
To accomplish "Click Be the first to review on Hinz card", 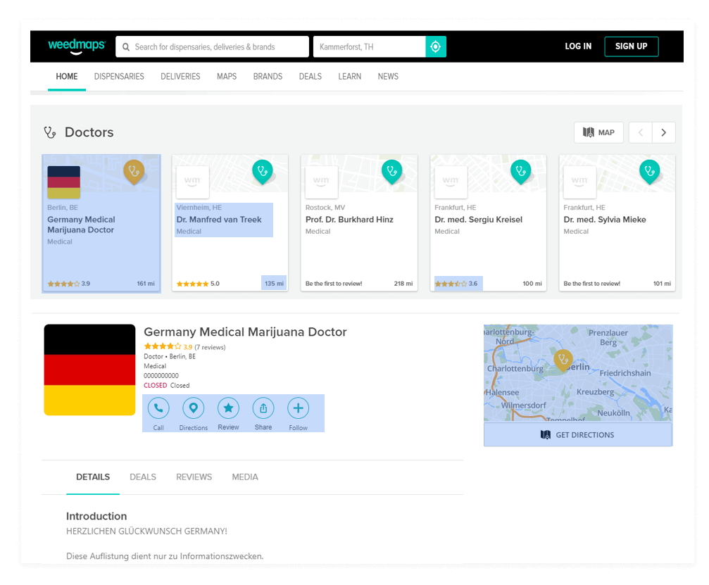I will pos(334,284).
